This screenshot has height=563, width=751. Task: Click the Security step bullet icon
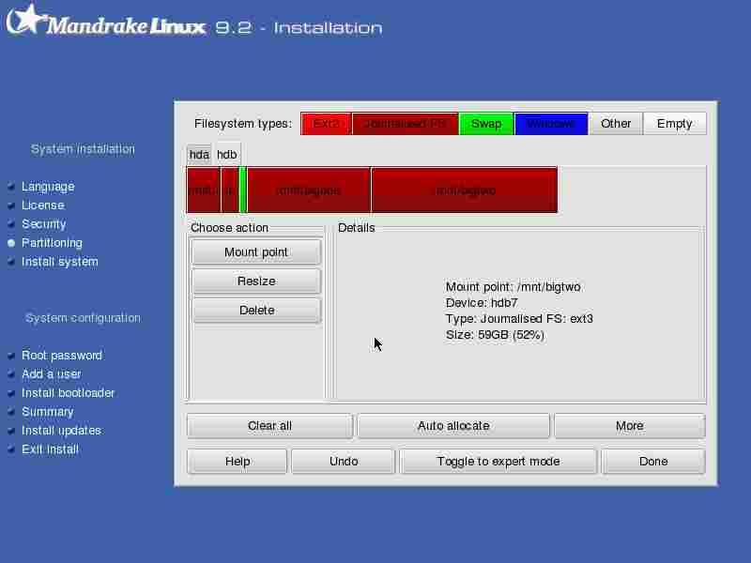pos(11,224)
